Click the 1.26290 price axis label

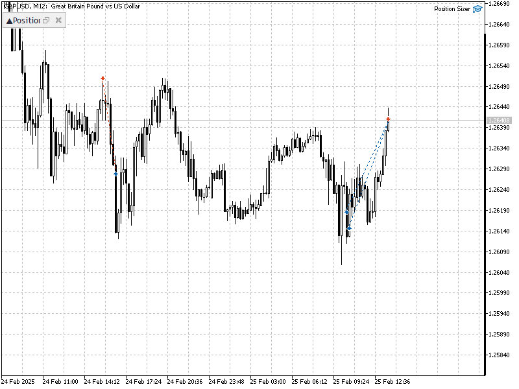(499, 169)
